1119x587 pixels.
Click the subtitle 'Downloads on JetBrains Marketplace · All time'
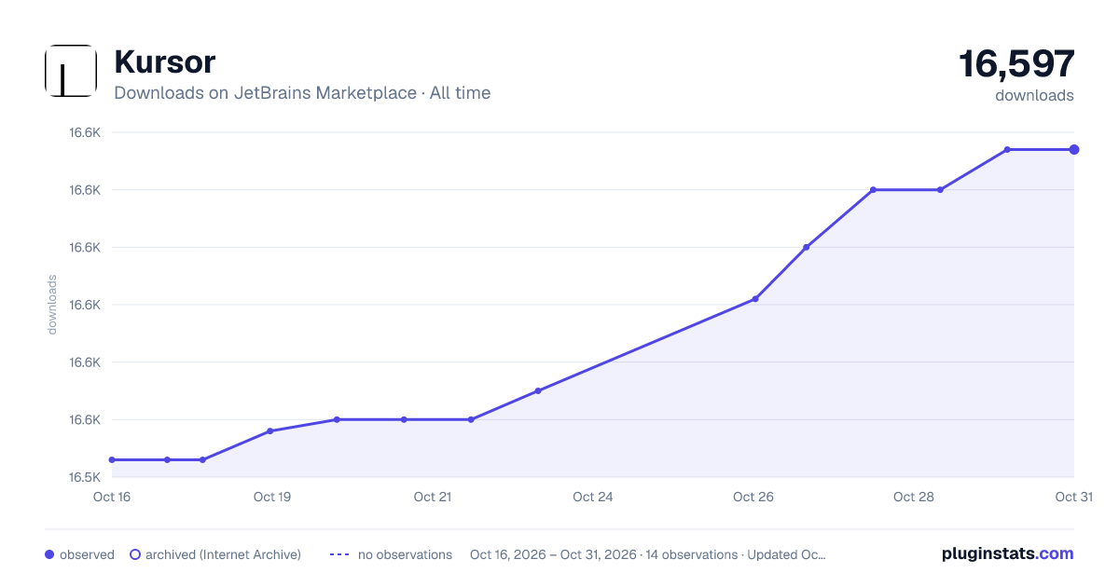pyautogui.click(x=302, y=93)
